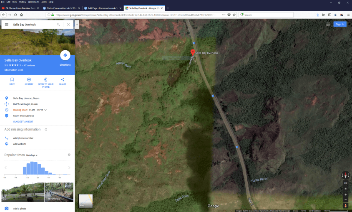The width and height of the screenshot is (352, 212).
Task: Expand the opening hours dropdown
Action: tap(45, 110)
